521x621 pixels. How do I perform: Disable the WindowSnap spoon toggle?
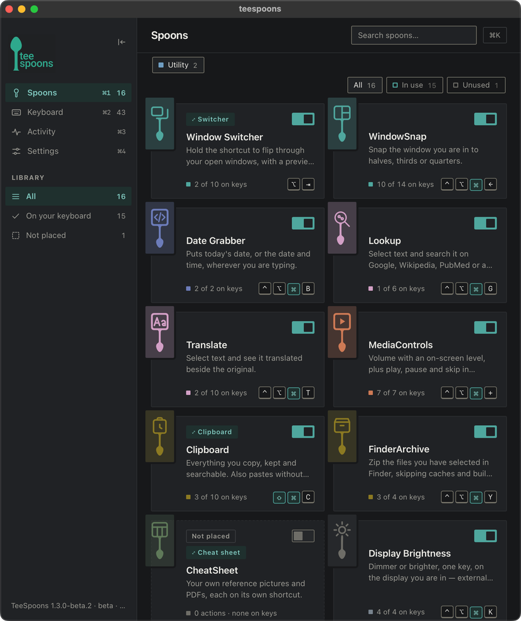[485, 119]
